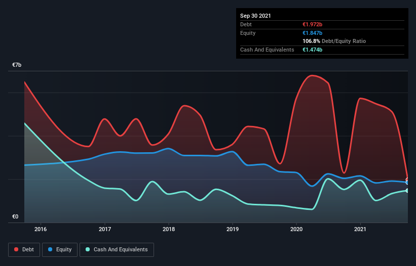Click the blue Equity legend dot
This screenshot has width=416, height=266.
pyautogui.click(x=50, y=249)
